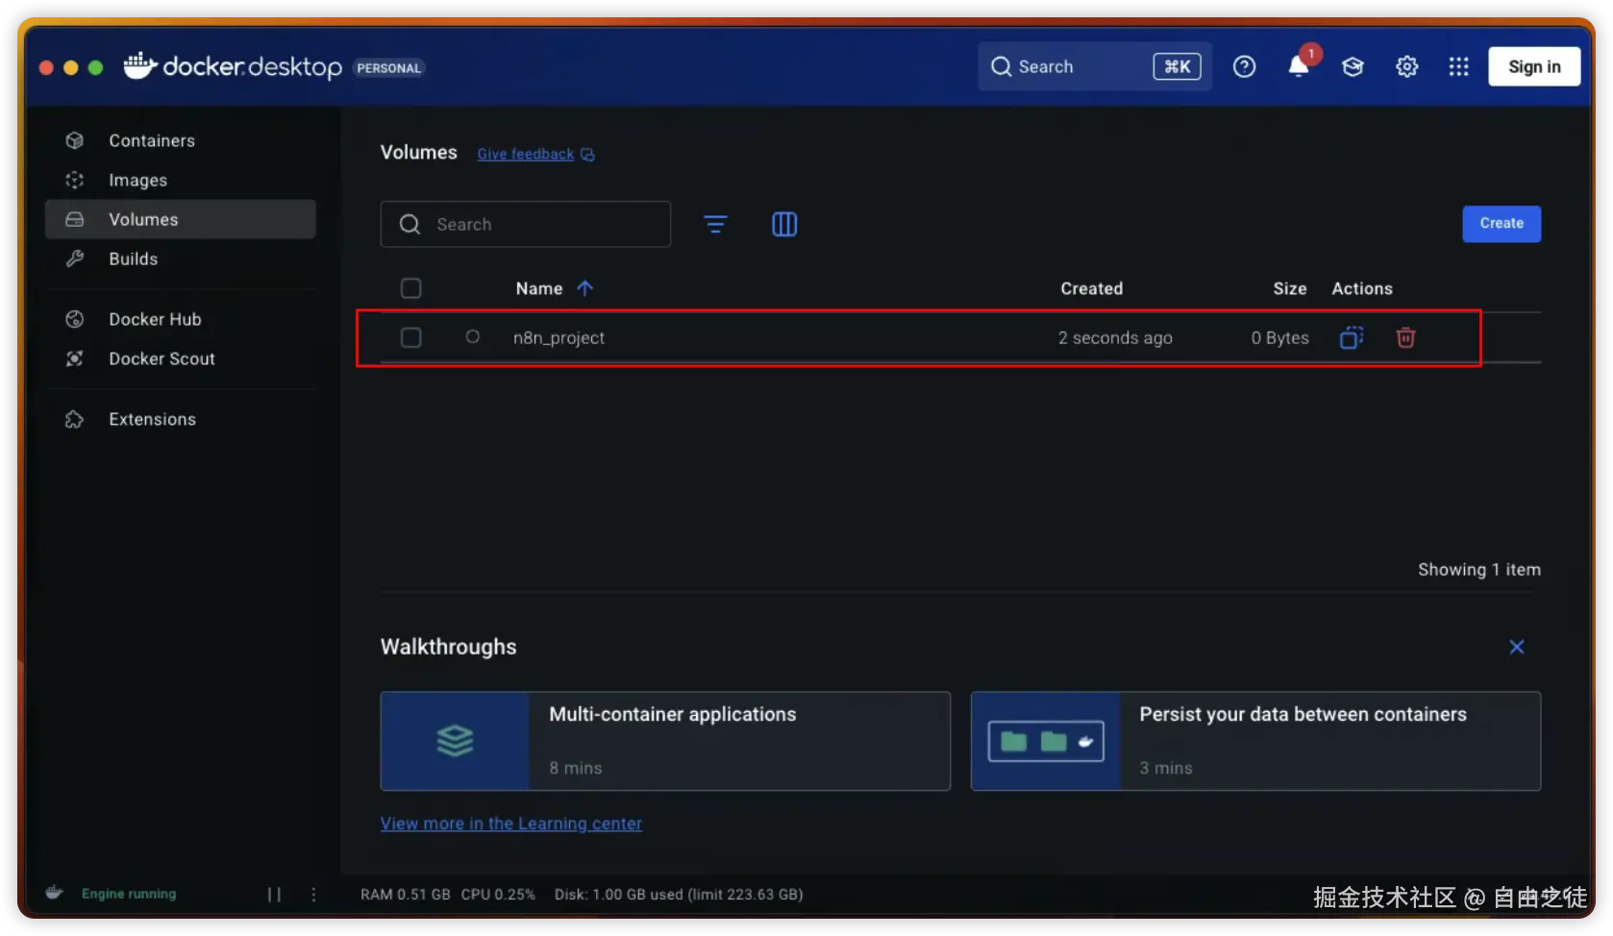Click the Extensions puzzle icon
The height and width of the screenshot is (936, 1613).
75,419
